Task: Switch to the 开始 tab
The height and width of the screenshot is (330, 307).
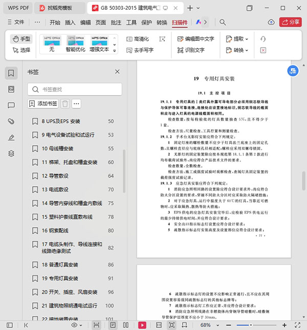Action: tap(55, 23)
